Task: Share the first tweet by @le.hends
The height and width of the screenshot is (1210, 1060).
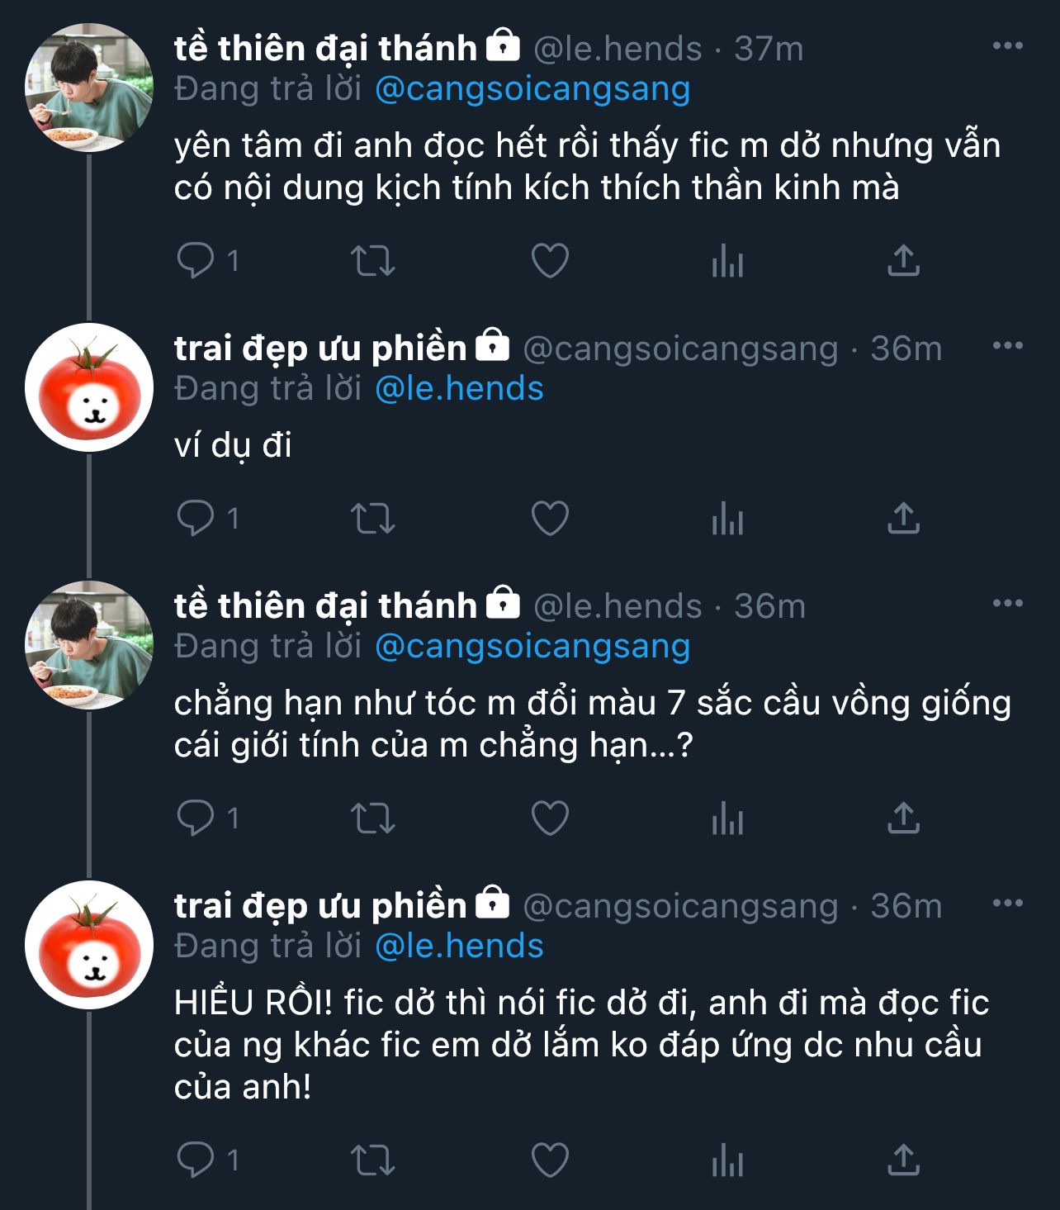Action: [x=903, y=261]
